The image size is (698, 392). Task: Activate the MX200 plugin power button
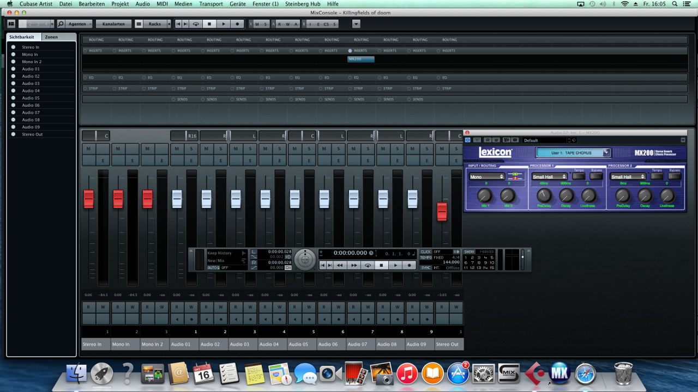tap(468, 140)
